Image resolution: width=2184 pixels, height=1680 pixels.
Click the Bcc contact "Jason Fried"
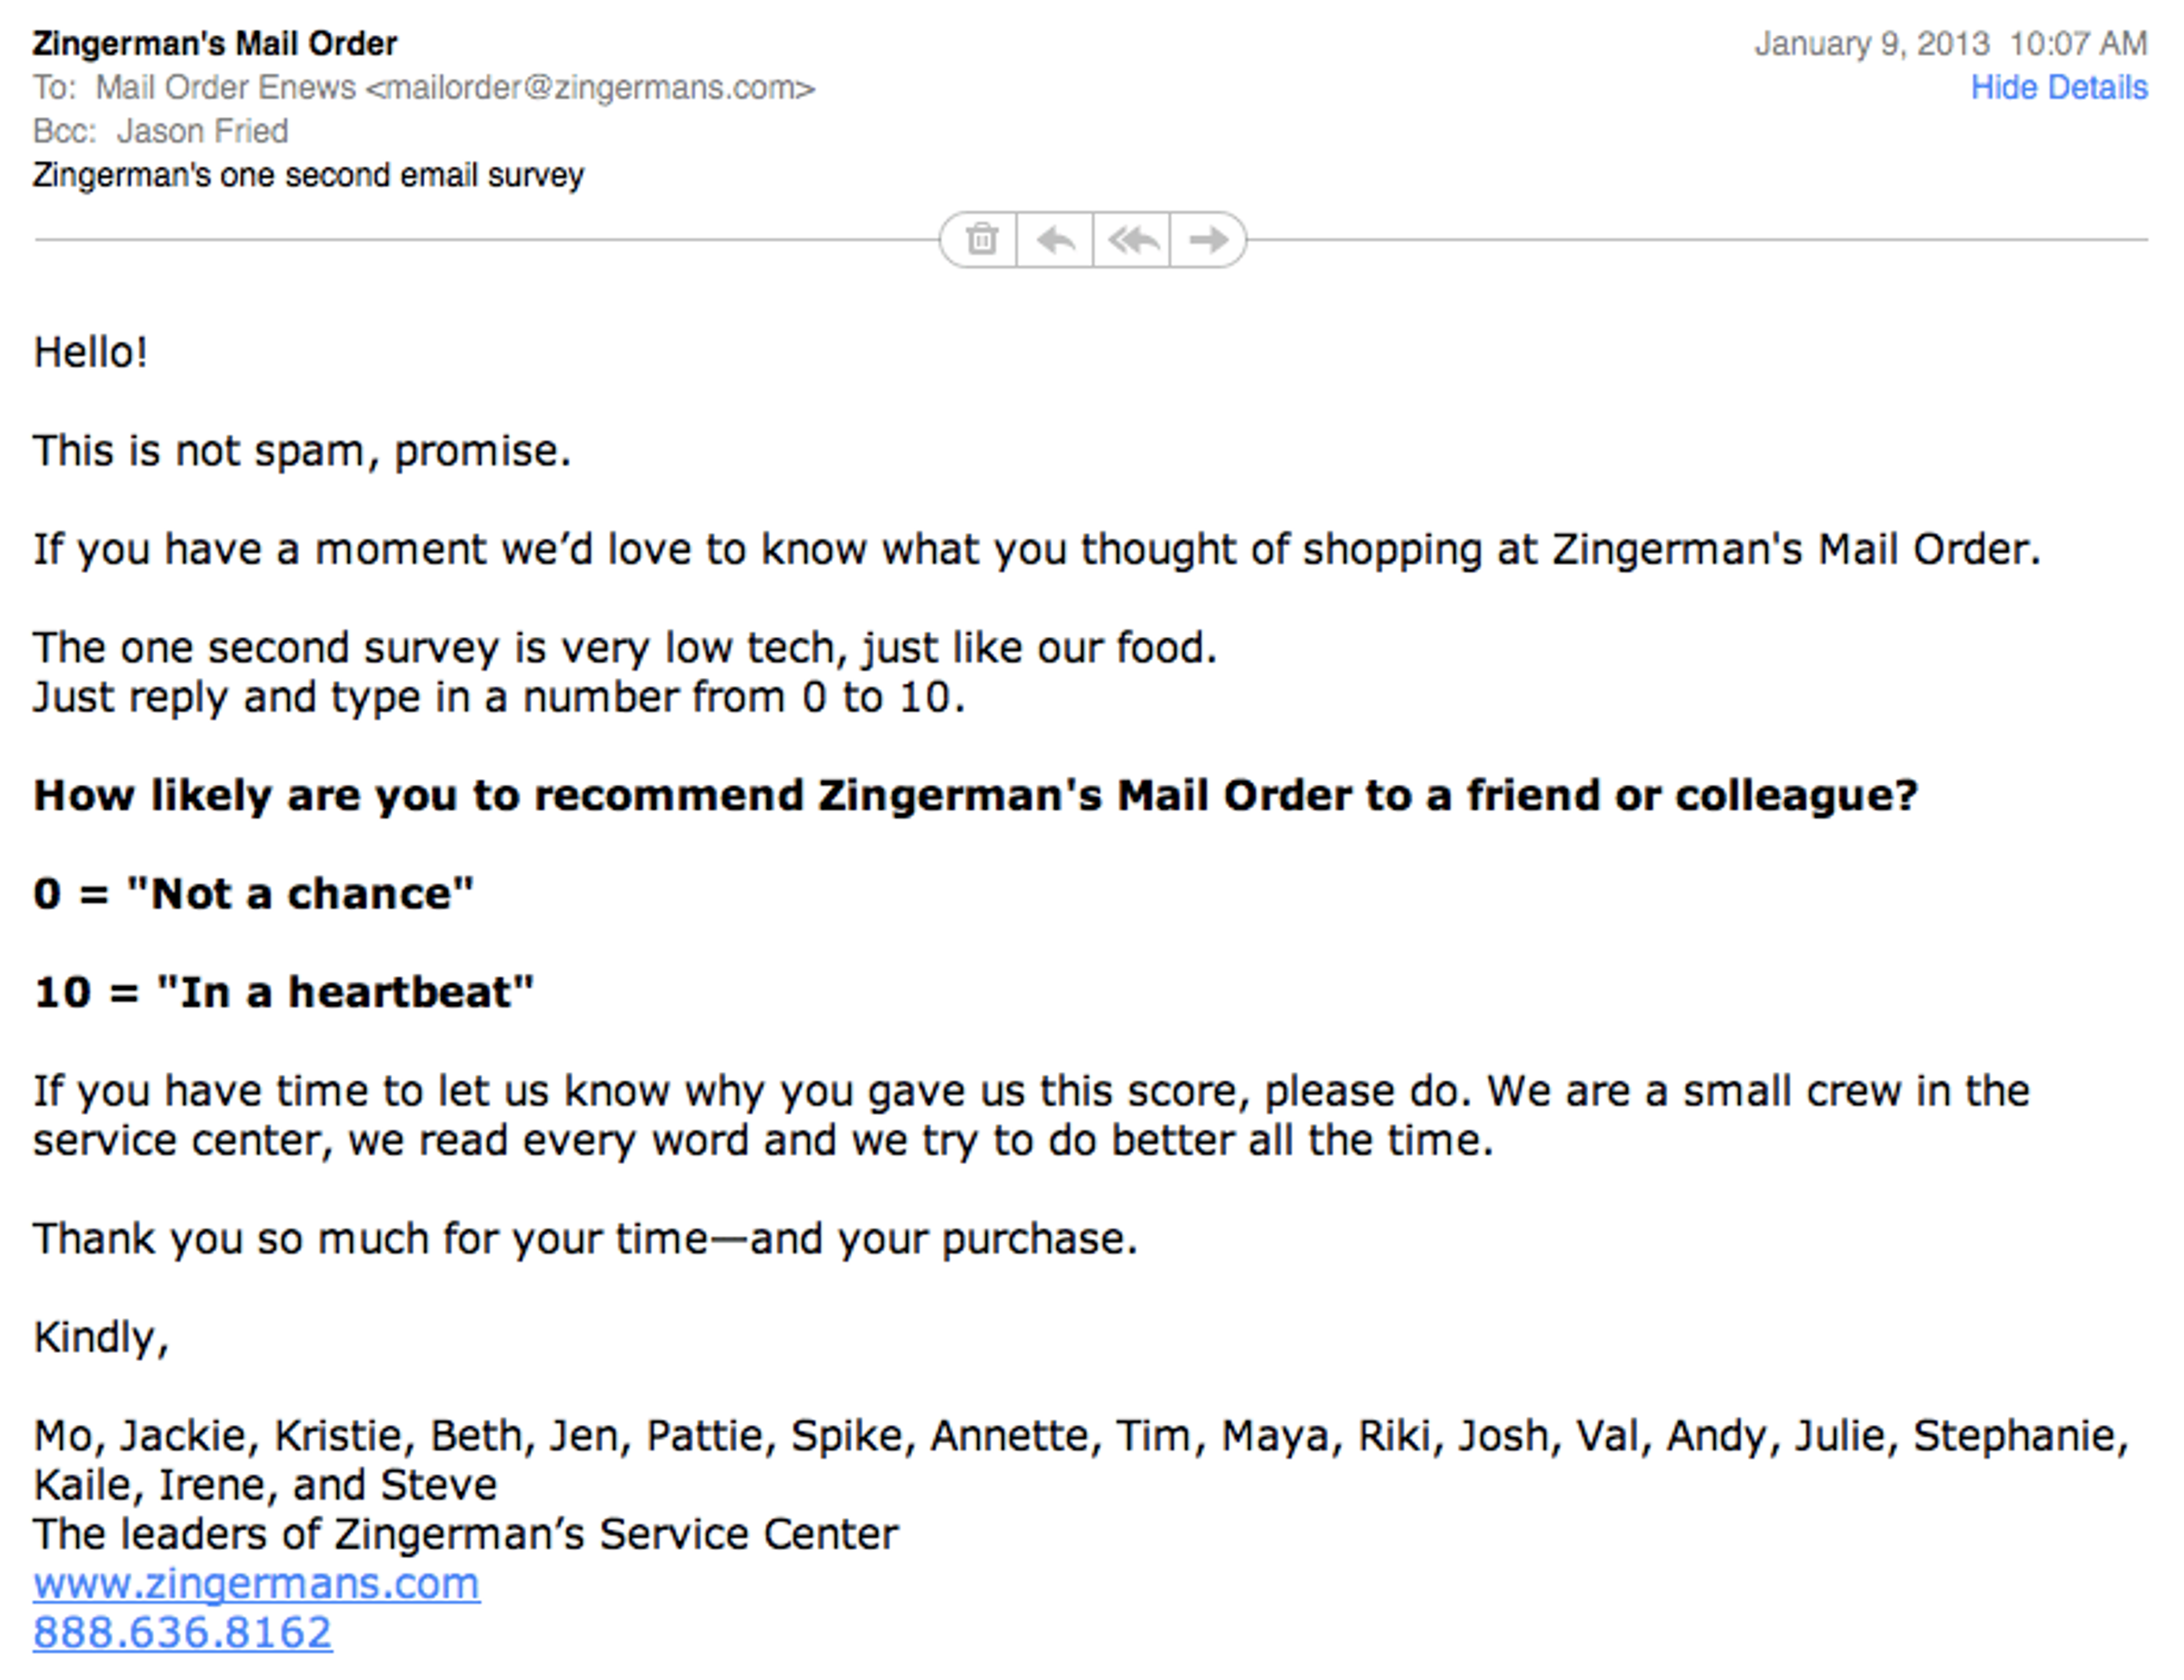coord(203,131)
